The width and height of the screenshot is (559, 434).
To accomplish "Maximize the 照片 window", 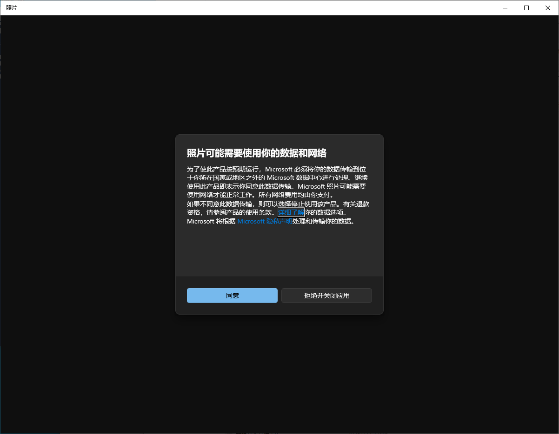I will [526, 8].
